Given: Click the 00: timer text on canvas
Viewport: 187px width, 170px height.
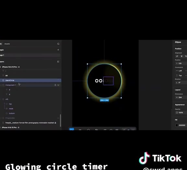Looking at the screenshot, I should pyautogui.click(x=99, y=81).
